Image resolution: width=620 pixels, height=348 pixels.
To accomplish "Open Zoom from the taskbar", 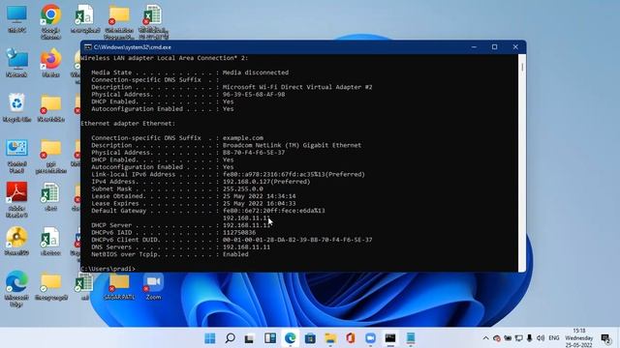I will point(370,338).
